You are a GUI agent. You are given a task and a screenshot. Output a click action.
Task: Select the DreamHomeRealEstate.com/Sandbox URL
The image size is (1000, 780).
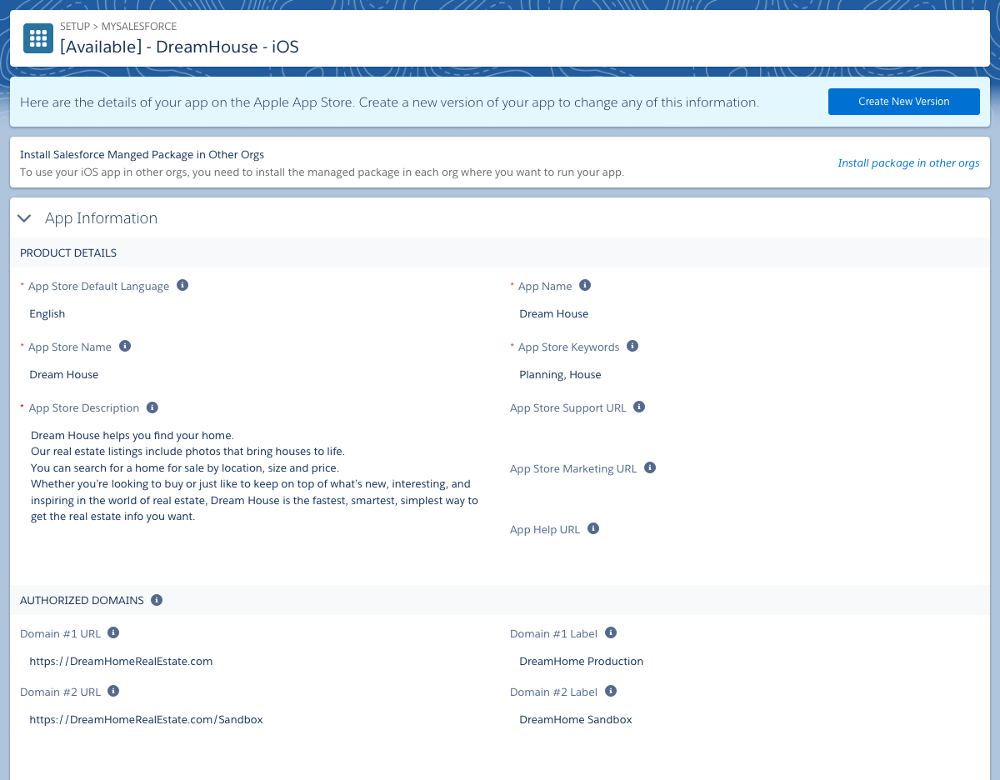tap(146, 720)
